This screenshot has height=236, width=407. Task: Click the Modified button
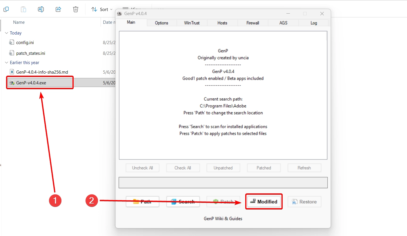tap(264, 202)
